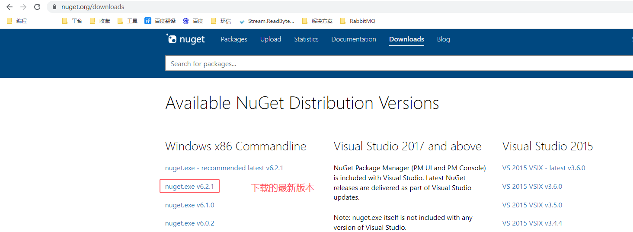Open the VS 2015 VSIX v3.4.4 link

click(532, 223)
